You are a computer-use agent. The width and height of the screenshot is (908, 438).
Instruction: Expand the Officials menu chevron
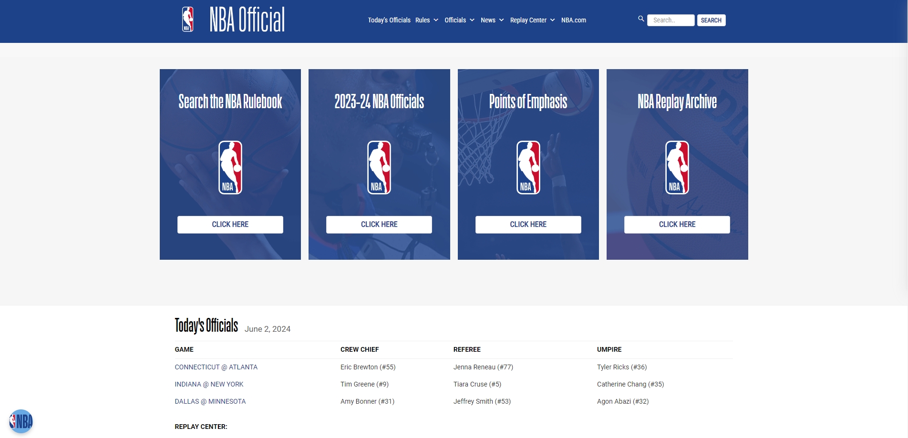472,20
